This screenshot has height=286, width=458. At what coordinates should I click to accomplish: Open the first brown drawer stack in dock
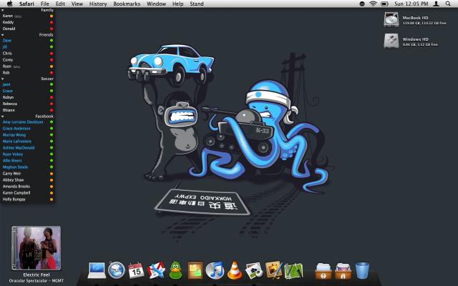[323, 271]
